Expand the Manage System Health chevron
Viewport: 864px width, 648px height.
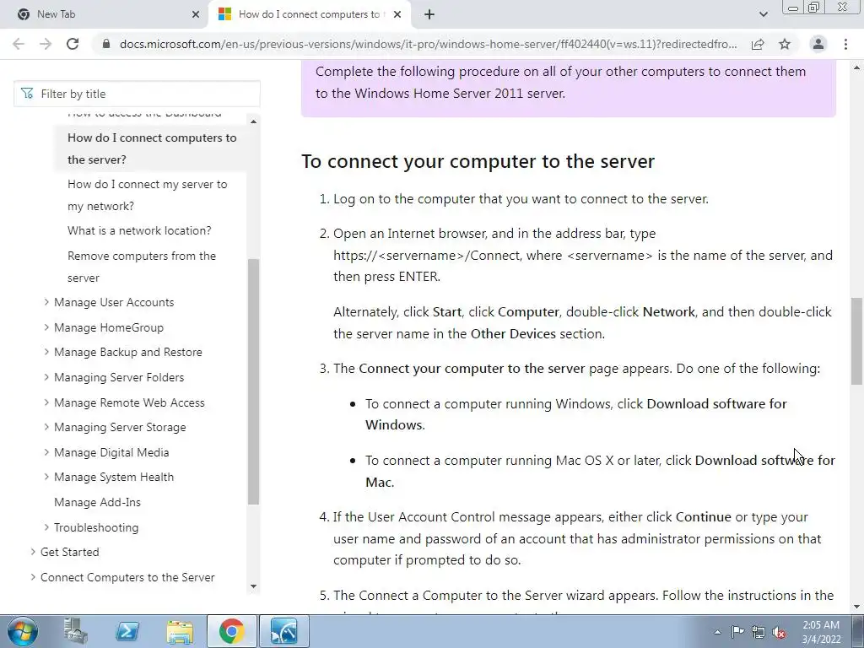46,478
